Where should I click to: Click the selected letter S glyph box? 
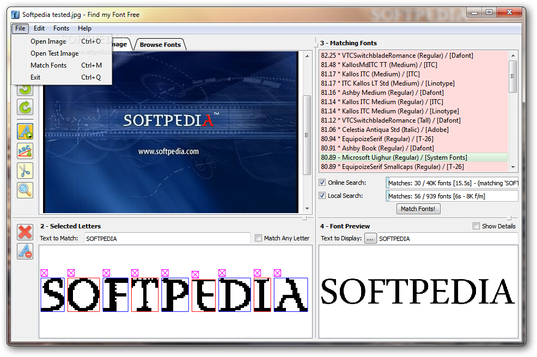53,295
